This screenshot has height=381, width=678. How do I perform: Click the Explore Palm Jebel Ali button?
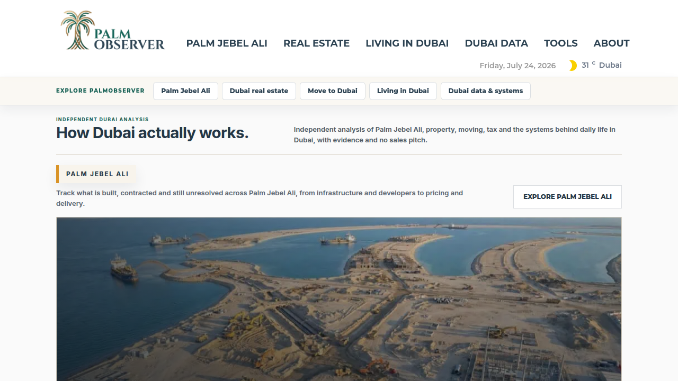pos(567,197)
